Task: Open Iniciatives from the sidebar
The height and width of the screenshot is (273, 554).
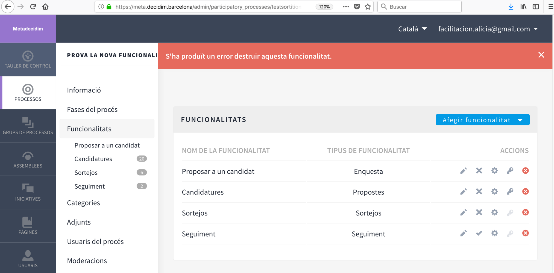Action: [28, 193]
